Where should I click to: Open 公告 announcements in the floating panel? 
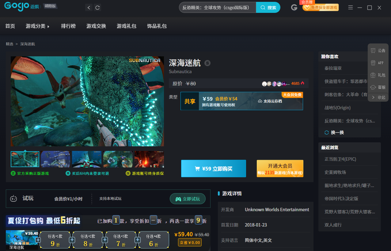[378, 51]
